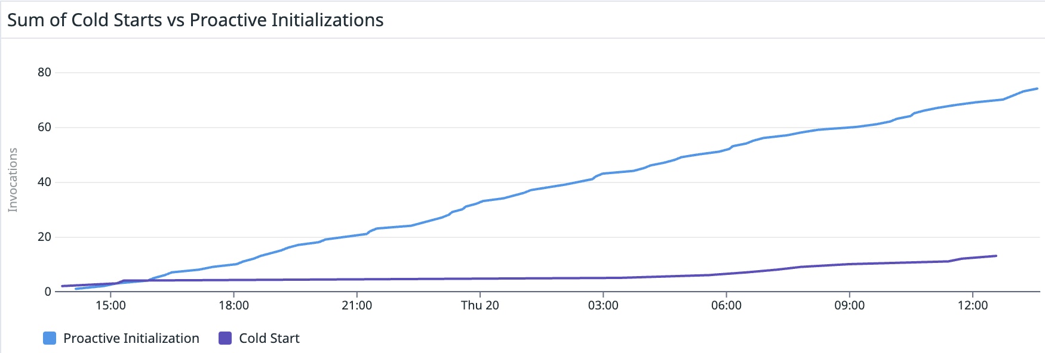Click the 60 value on y-axis

click(44, 127)
